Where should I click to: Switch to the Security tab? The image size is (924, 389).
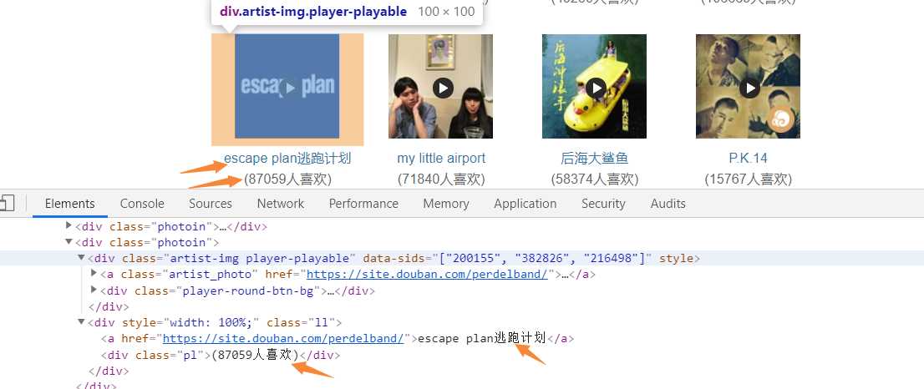click(603, 204)
